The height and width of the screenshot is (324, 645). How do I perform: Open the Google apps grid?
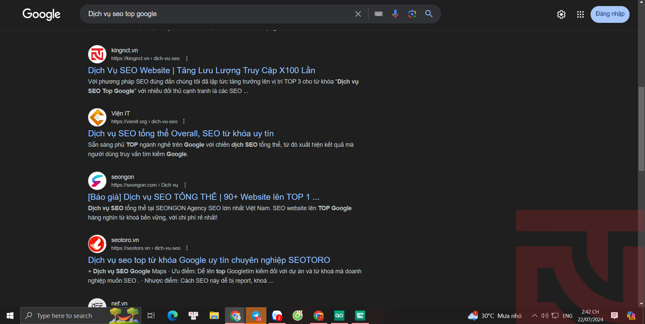[580, 14]
